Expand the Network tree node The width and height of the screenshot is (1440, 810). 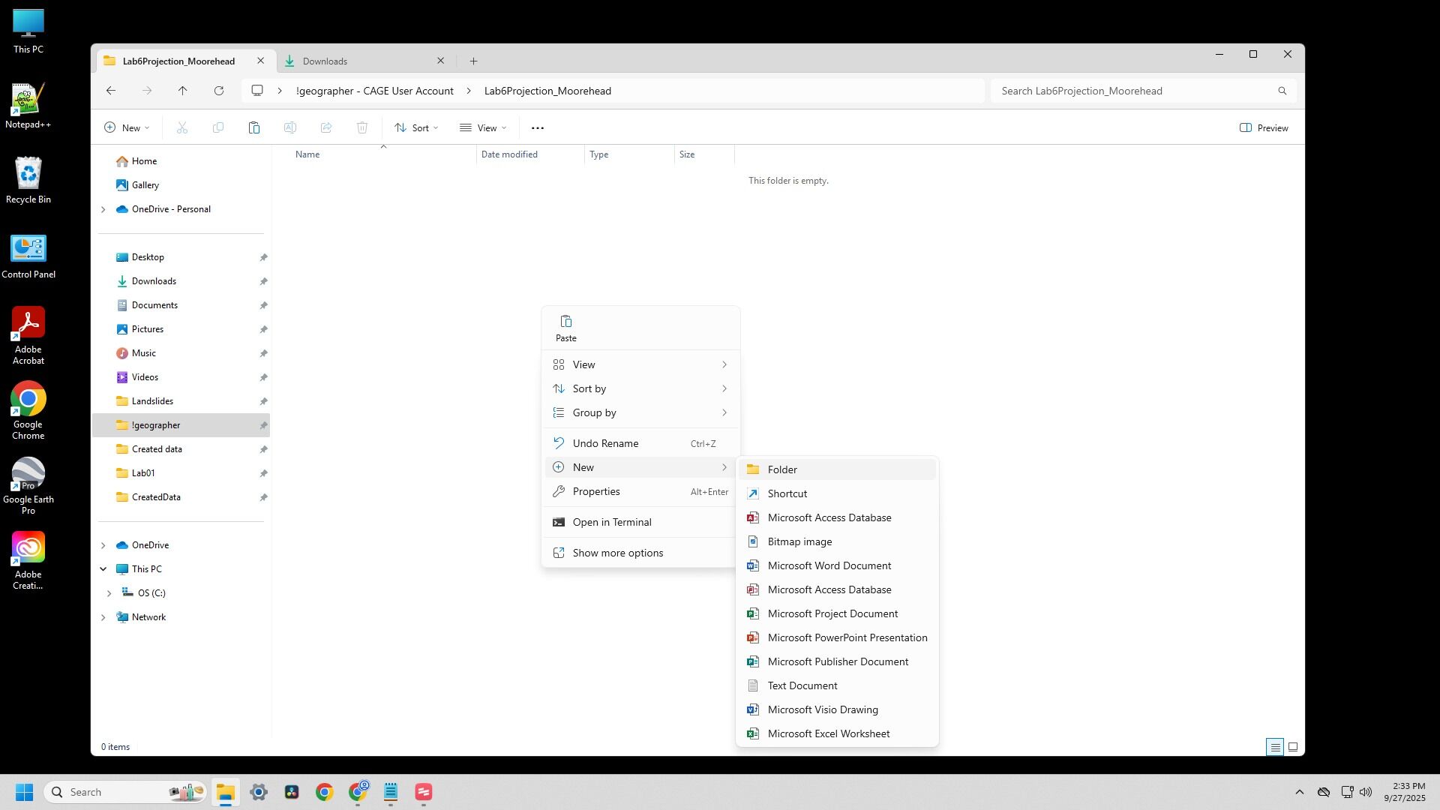click(x=103, y=617)
